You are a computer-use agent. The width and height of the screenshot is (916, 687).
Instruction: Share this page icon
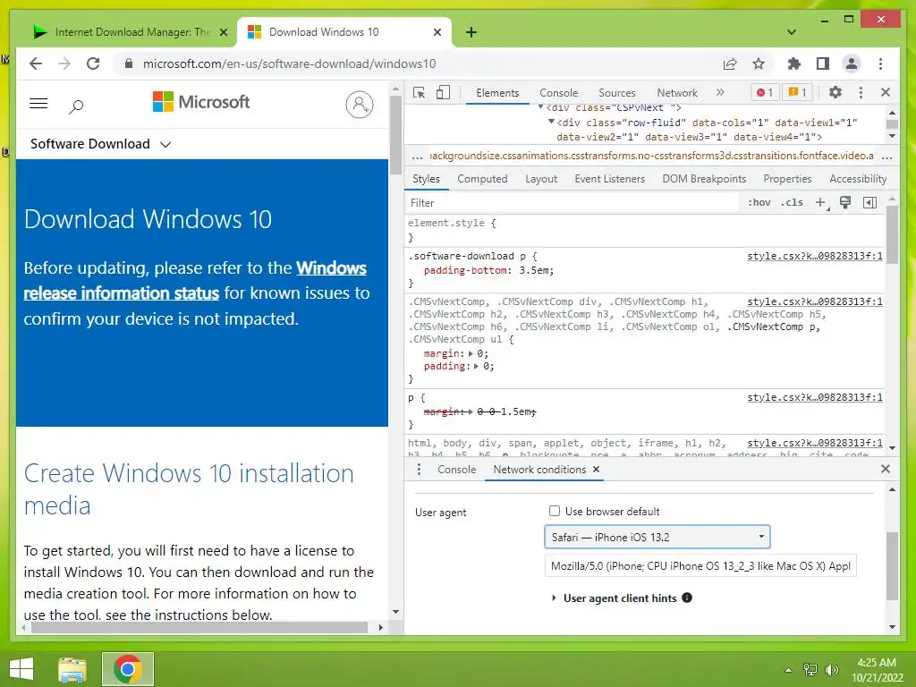click(730, 64)
